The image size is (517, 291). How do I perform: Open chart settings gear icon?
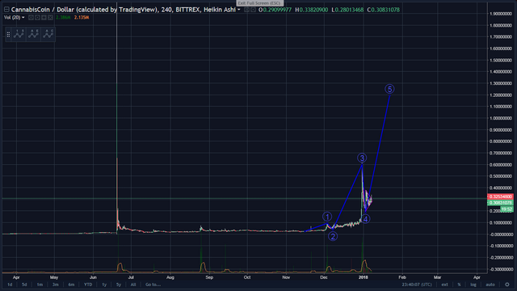point(507,285)
